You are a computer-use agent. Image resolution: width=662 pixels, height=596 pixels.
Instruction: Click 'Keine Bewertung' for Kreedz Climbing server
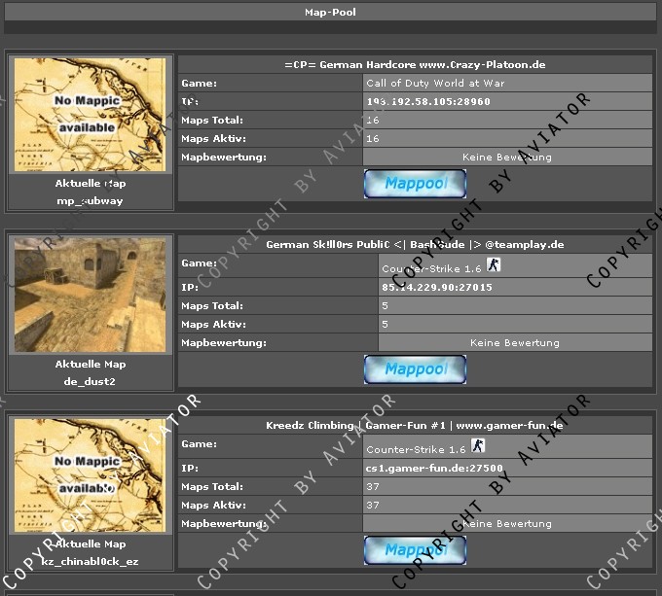pyautogui.click(x=507, y=524)
